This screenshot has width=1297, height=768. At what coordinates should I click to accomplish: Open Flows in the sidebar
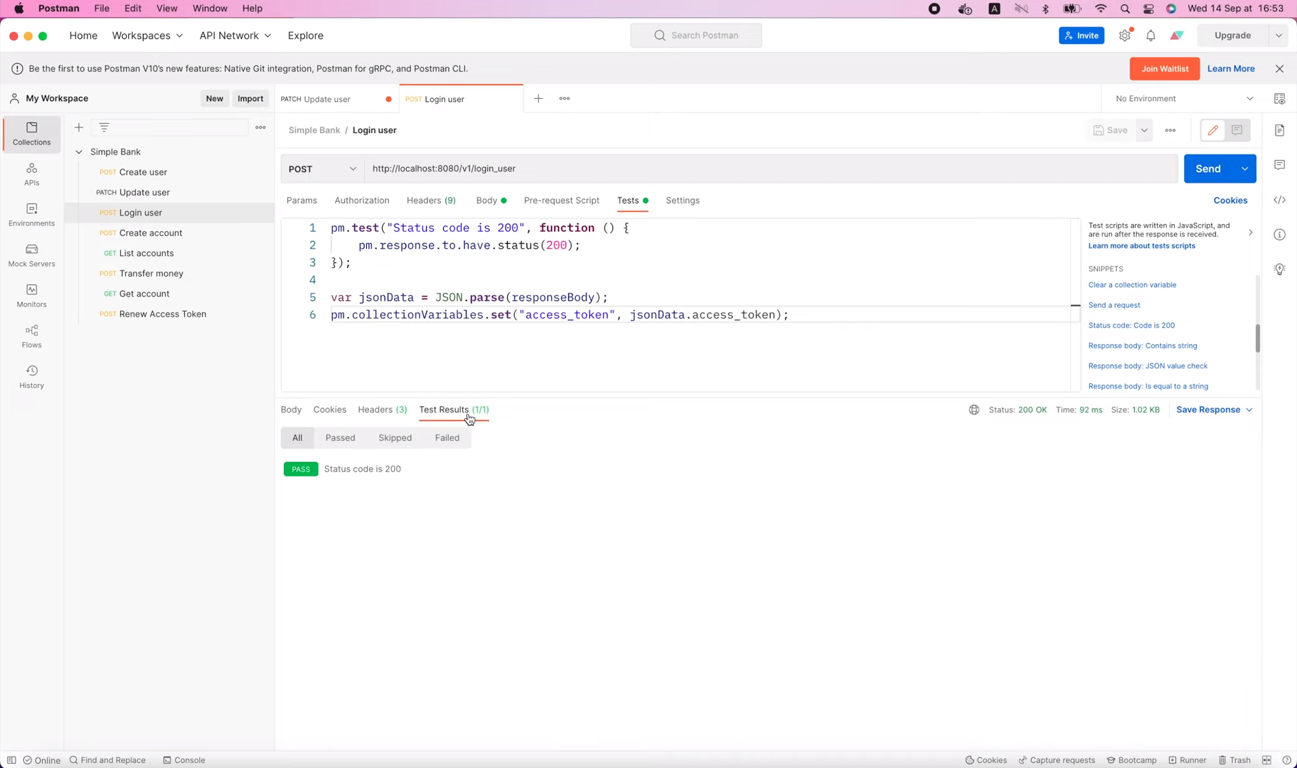31,336
